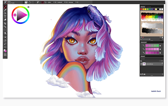Create a new layer with bottom-left icon
Image resolution: width=168 pixels, height=106 pixels.
point(141,74)
